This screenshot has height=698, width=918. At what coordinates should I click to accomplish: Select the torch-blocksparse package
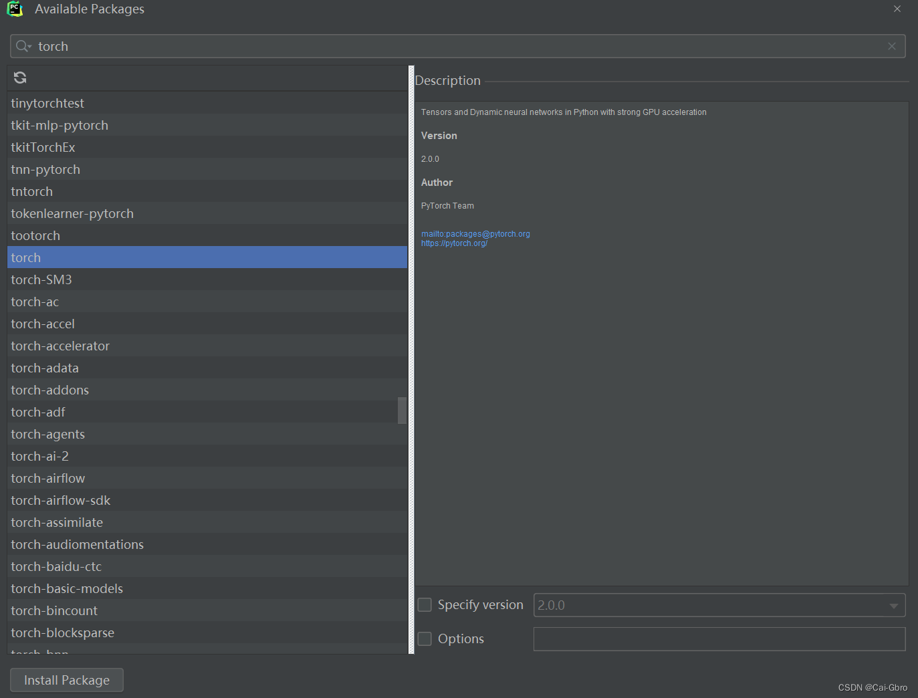click(x=207, y=632)
